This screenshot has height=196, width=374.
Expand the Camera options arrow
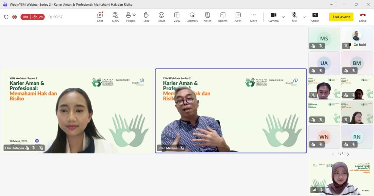(x=283, y=17)
